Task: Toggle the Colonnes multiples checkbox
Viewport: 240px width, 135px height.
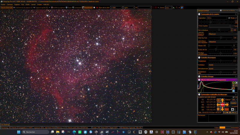Action: click(x=221, y=10)
